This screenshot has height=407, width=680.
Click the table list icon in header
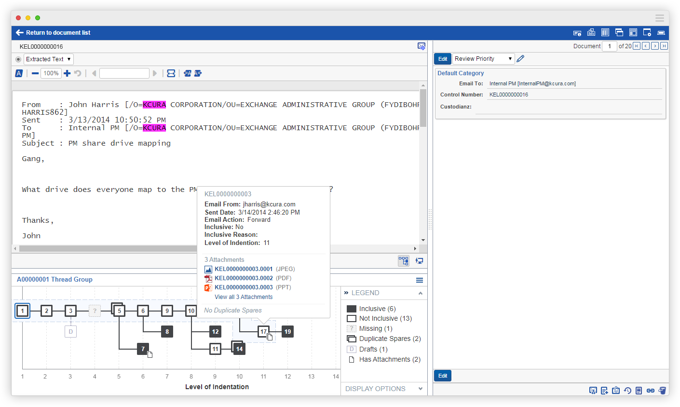605,32
